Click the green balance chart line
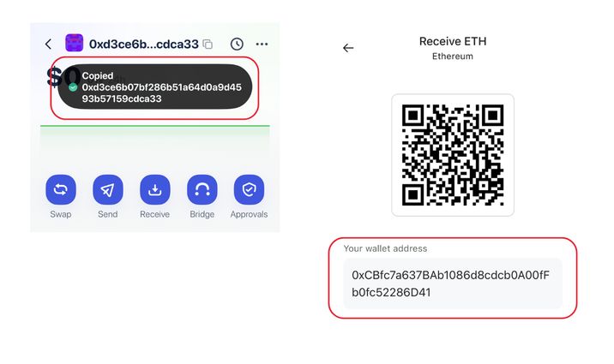614x364 pixels. 155,126
